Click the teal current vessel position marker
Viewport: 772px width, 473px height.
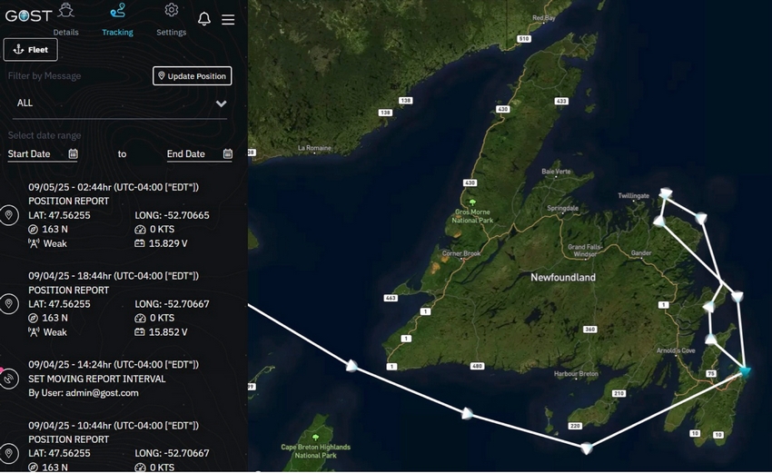pyautogui.click(x=746, y=370)
